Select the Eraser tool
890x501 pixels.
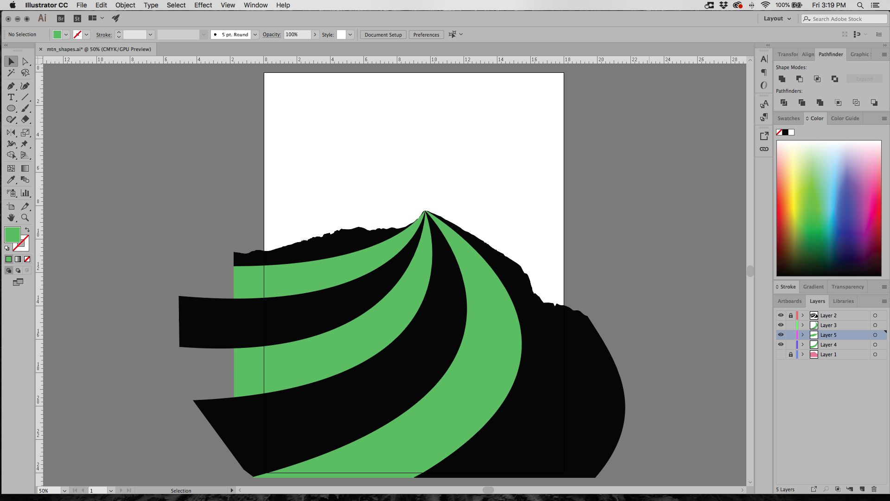[x=25, y=120]
